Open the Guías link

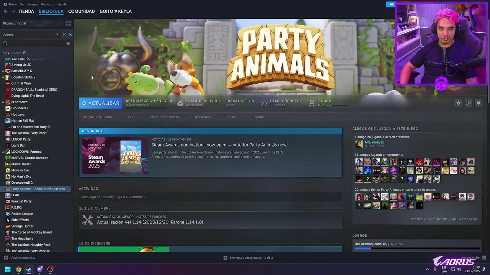point(232,117)
